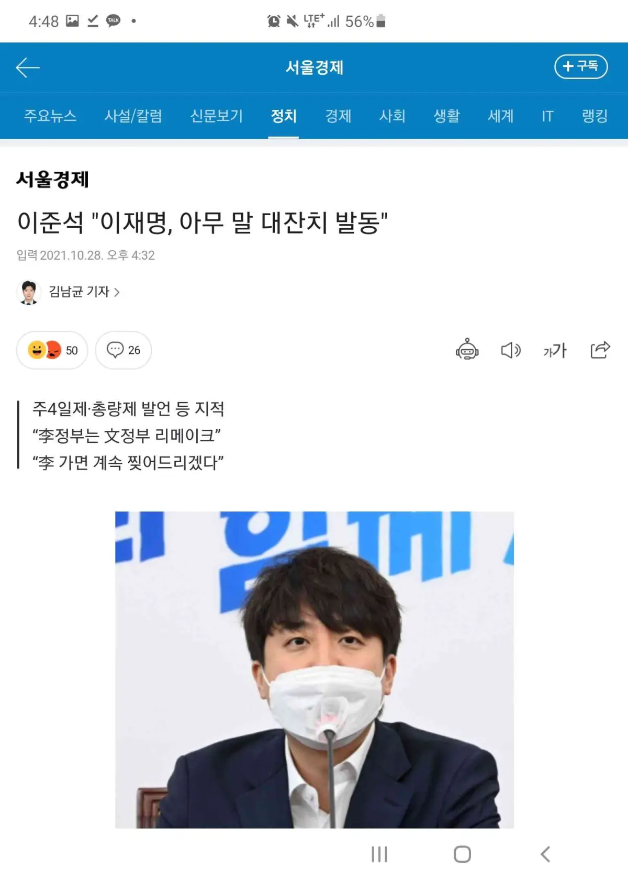The height and width of the screenshot is (880, 628).
Task: Tap reporter 김남균 profile picture
Action: click(29, 292)
